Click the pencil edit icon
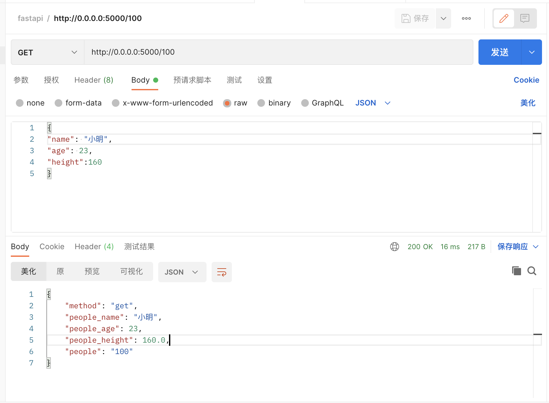Viewport: 549px width, 403px height. coord(504,18)
